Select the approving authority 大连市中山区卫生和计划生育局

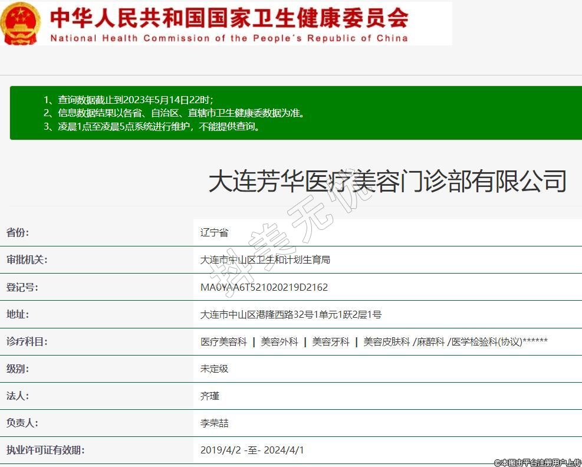click(265, 259)
